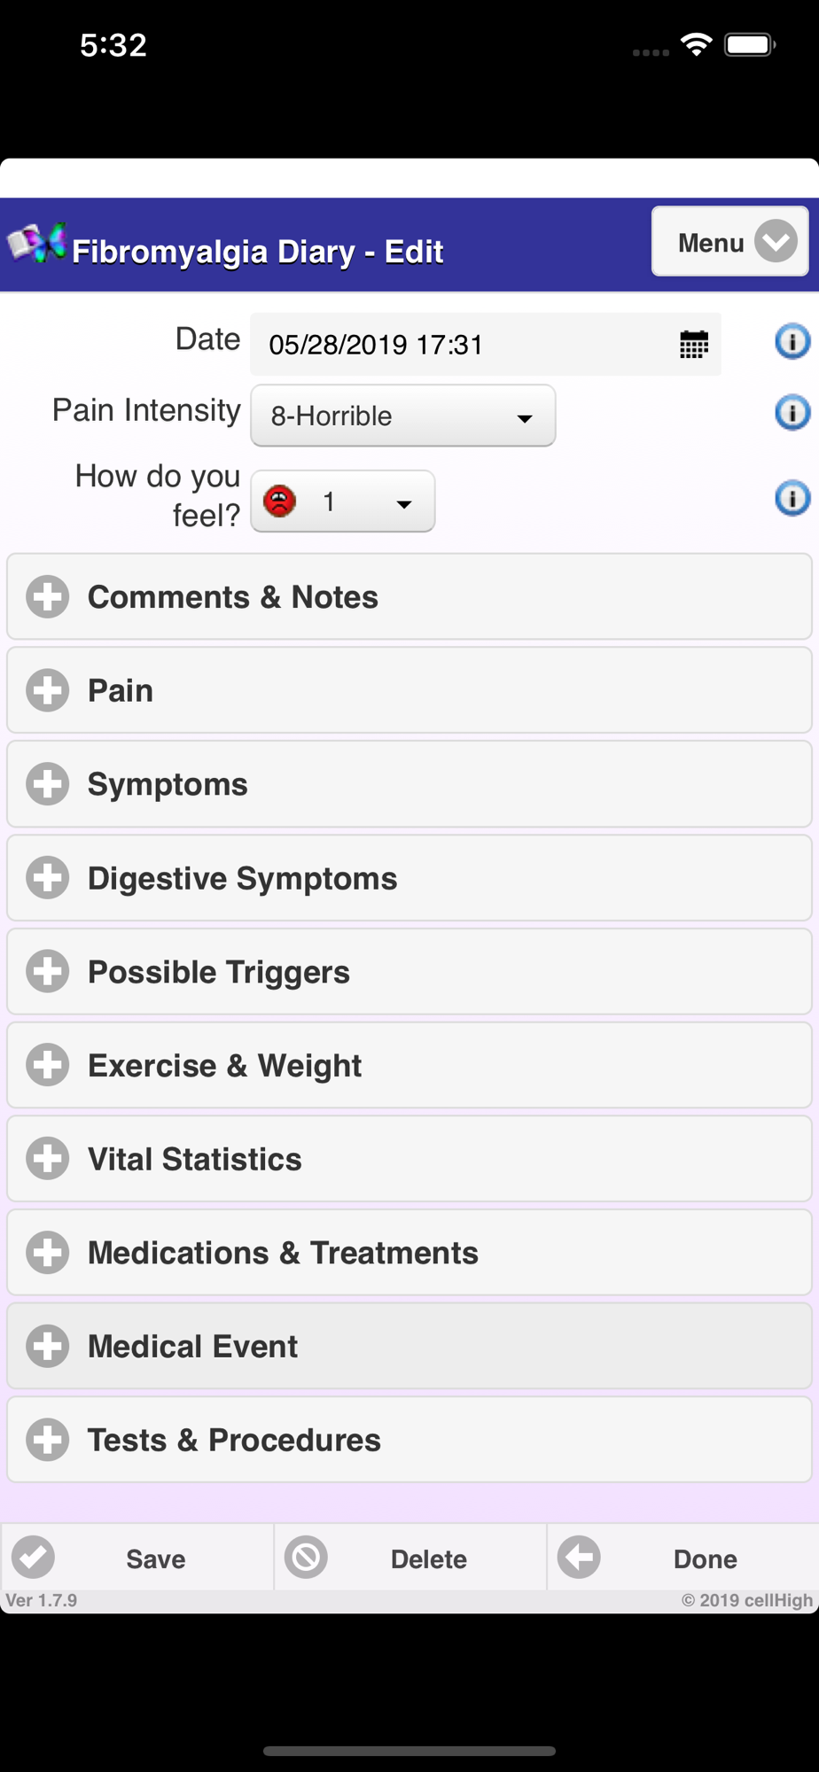Click the butterfly diary logo icon
The width and height of the screenshot is (819, 1772).
click(x=36, y=244)
